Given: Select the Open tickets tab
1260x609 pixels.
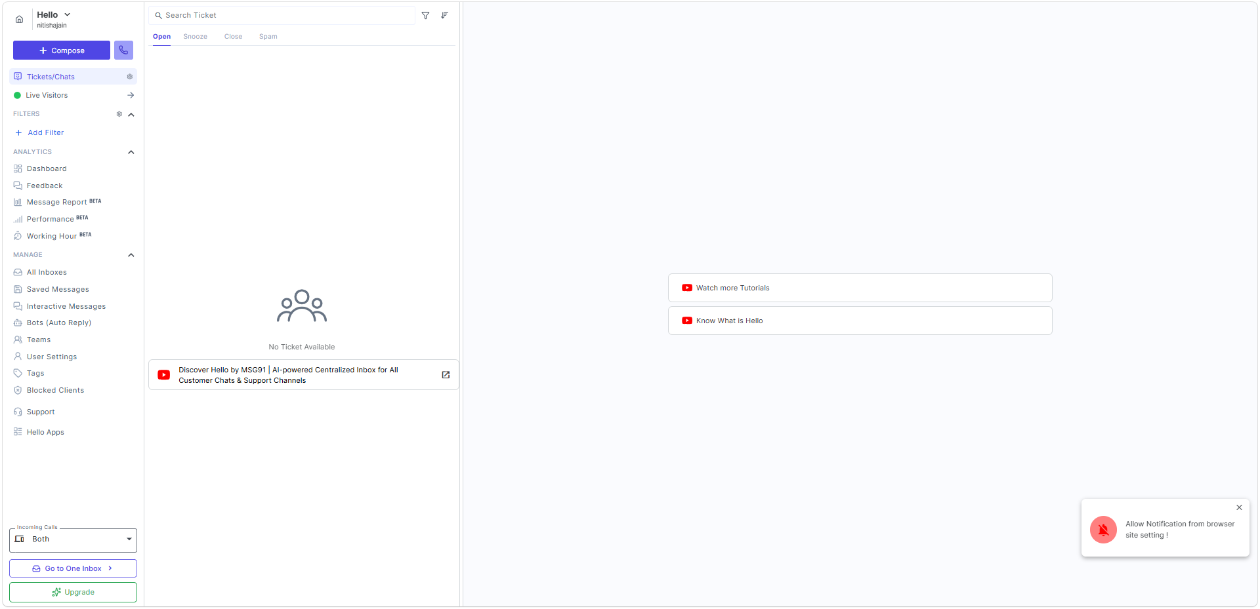Looking at the screenshot, I should [x=161, y=37].
